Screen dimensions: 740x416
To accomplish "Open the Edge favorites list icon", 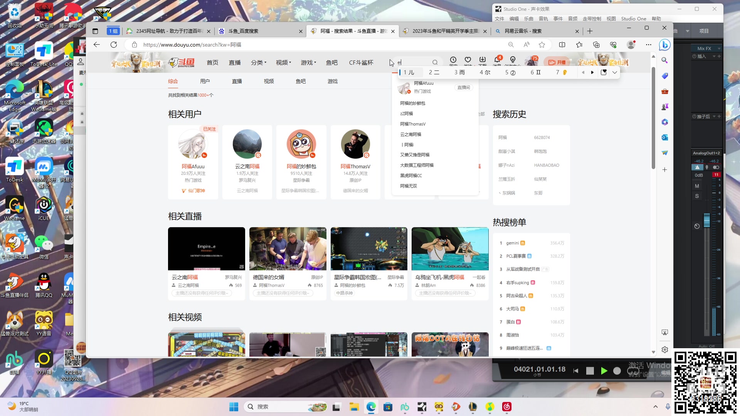I will click(x=579, y=45).
